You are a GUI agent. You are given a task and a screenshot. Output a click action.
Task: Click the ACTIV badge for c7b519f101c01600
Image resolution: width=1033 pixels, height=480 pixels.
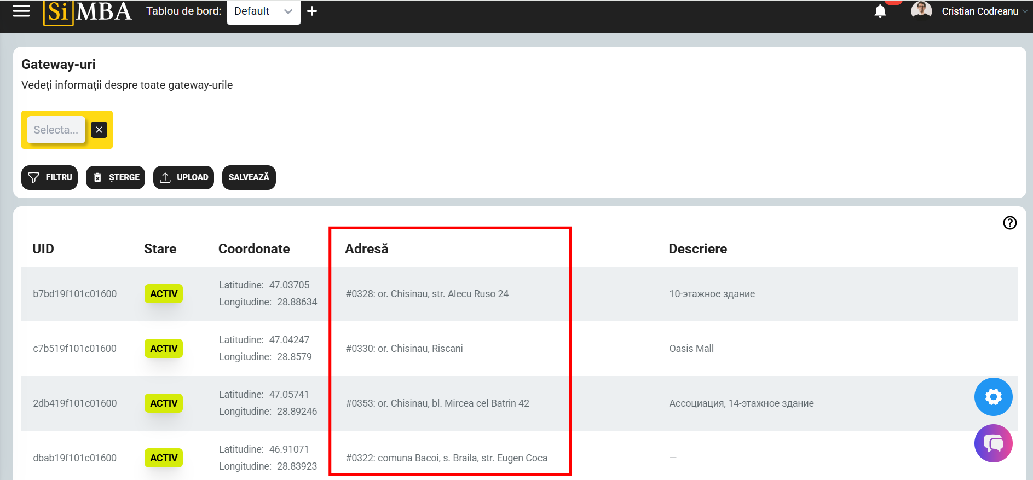164,349
